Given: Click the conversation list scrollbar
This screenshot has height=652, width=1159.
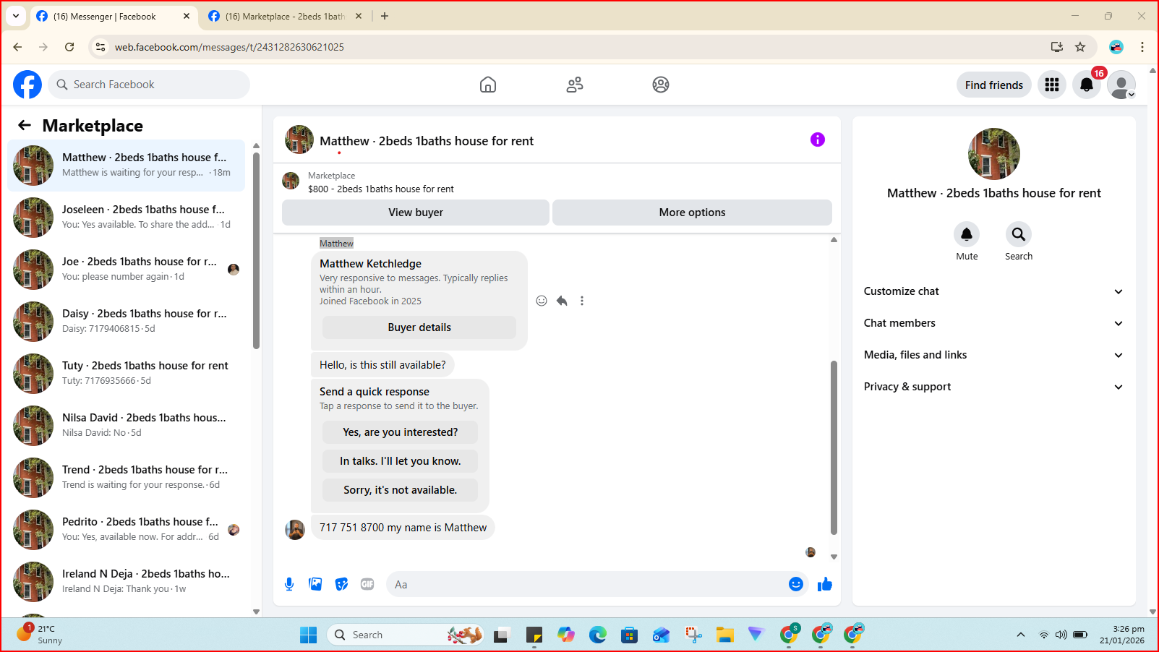Looking at the screenshot, I should (256, 249).
